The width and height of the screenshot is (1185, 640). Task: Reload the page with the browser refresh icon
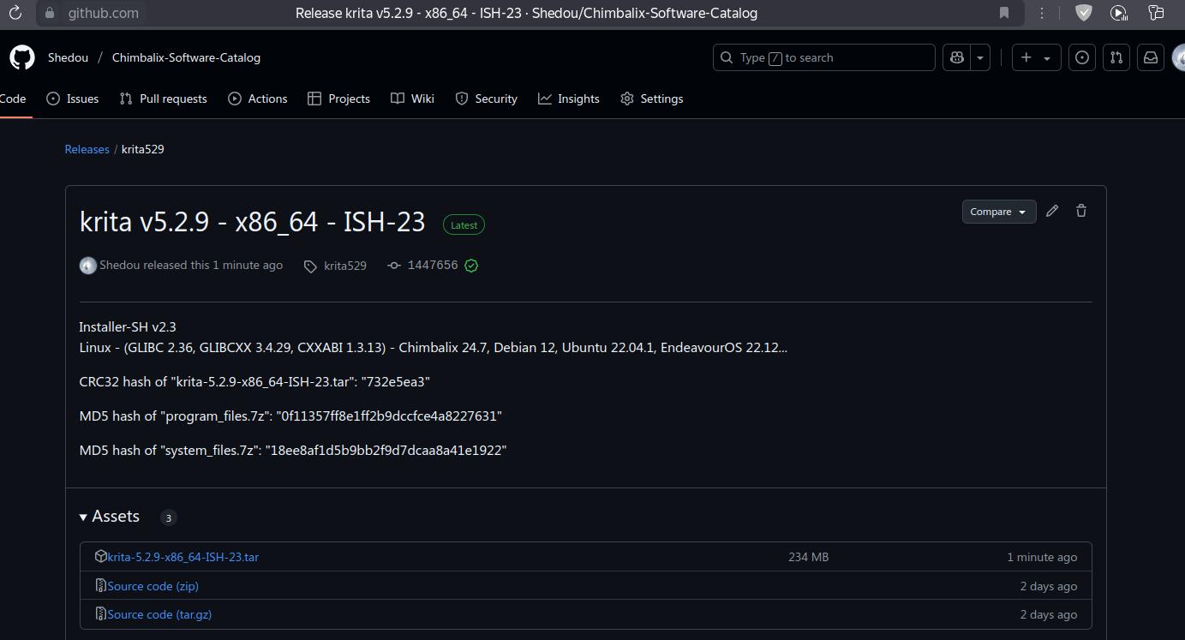point(15,13)
